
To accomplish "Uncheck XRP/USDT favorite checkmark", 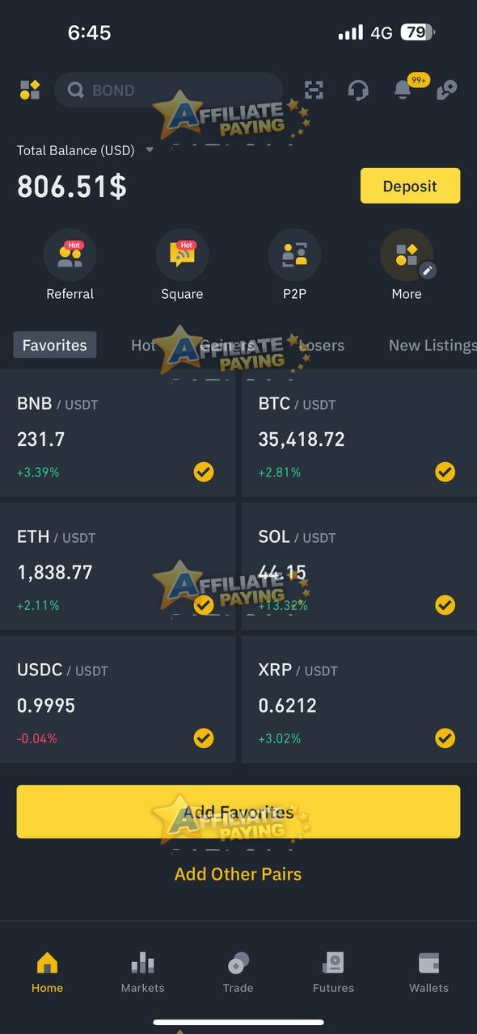I will pos(445,738).
